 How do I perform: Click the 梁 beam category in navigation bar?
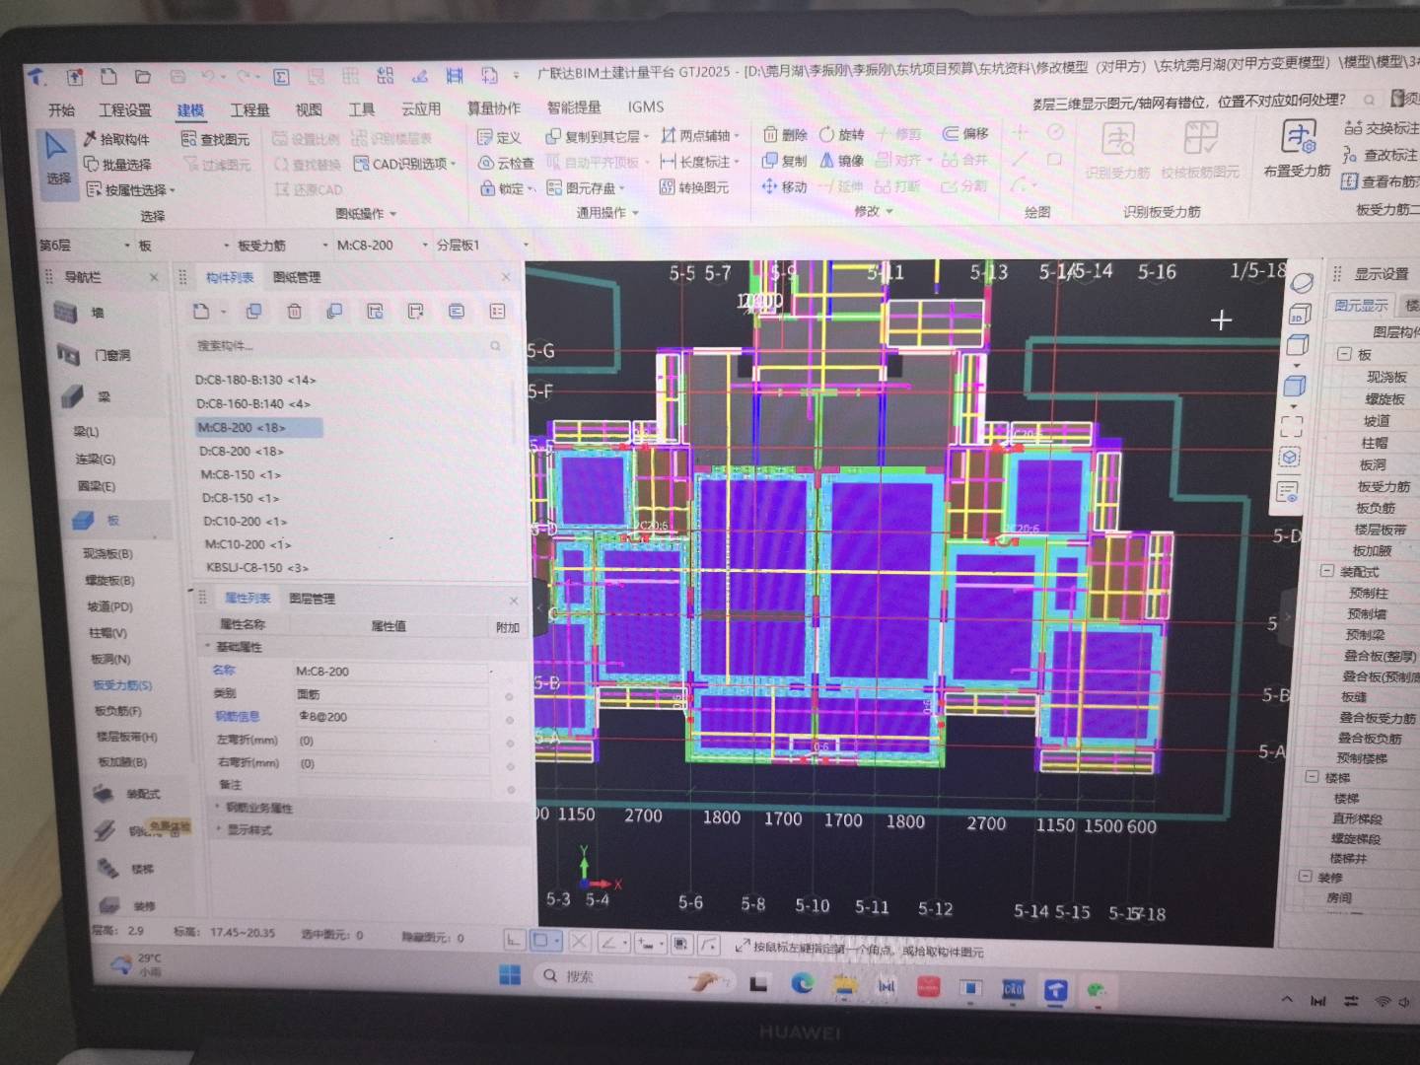85,396
